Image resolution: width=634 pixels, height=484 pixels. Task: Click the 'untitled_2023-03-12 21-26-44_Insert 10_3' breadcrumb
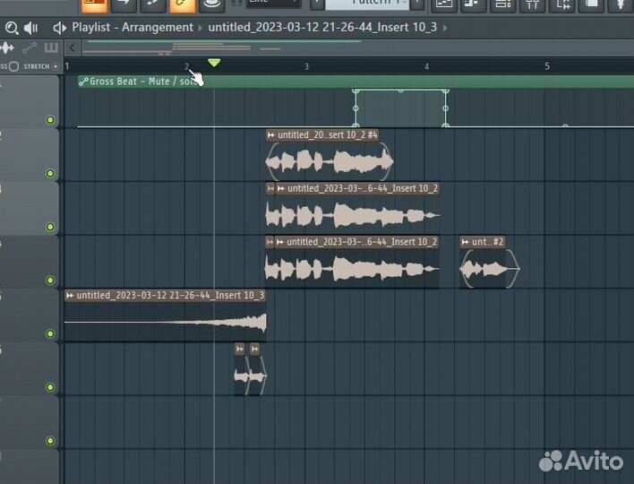coord(322,27)
